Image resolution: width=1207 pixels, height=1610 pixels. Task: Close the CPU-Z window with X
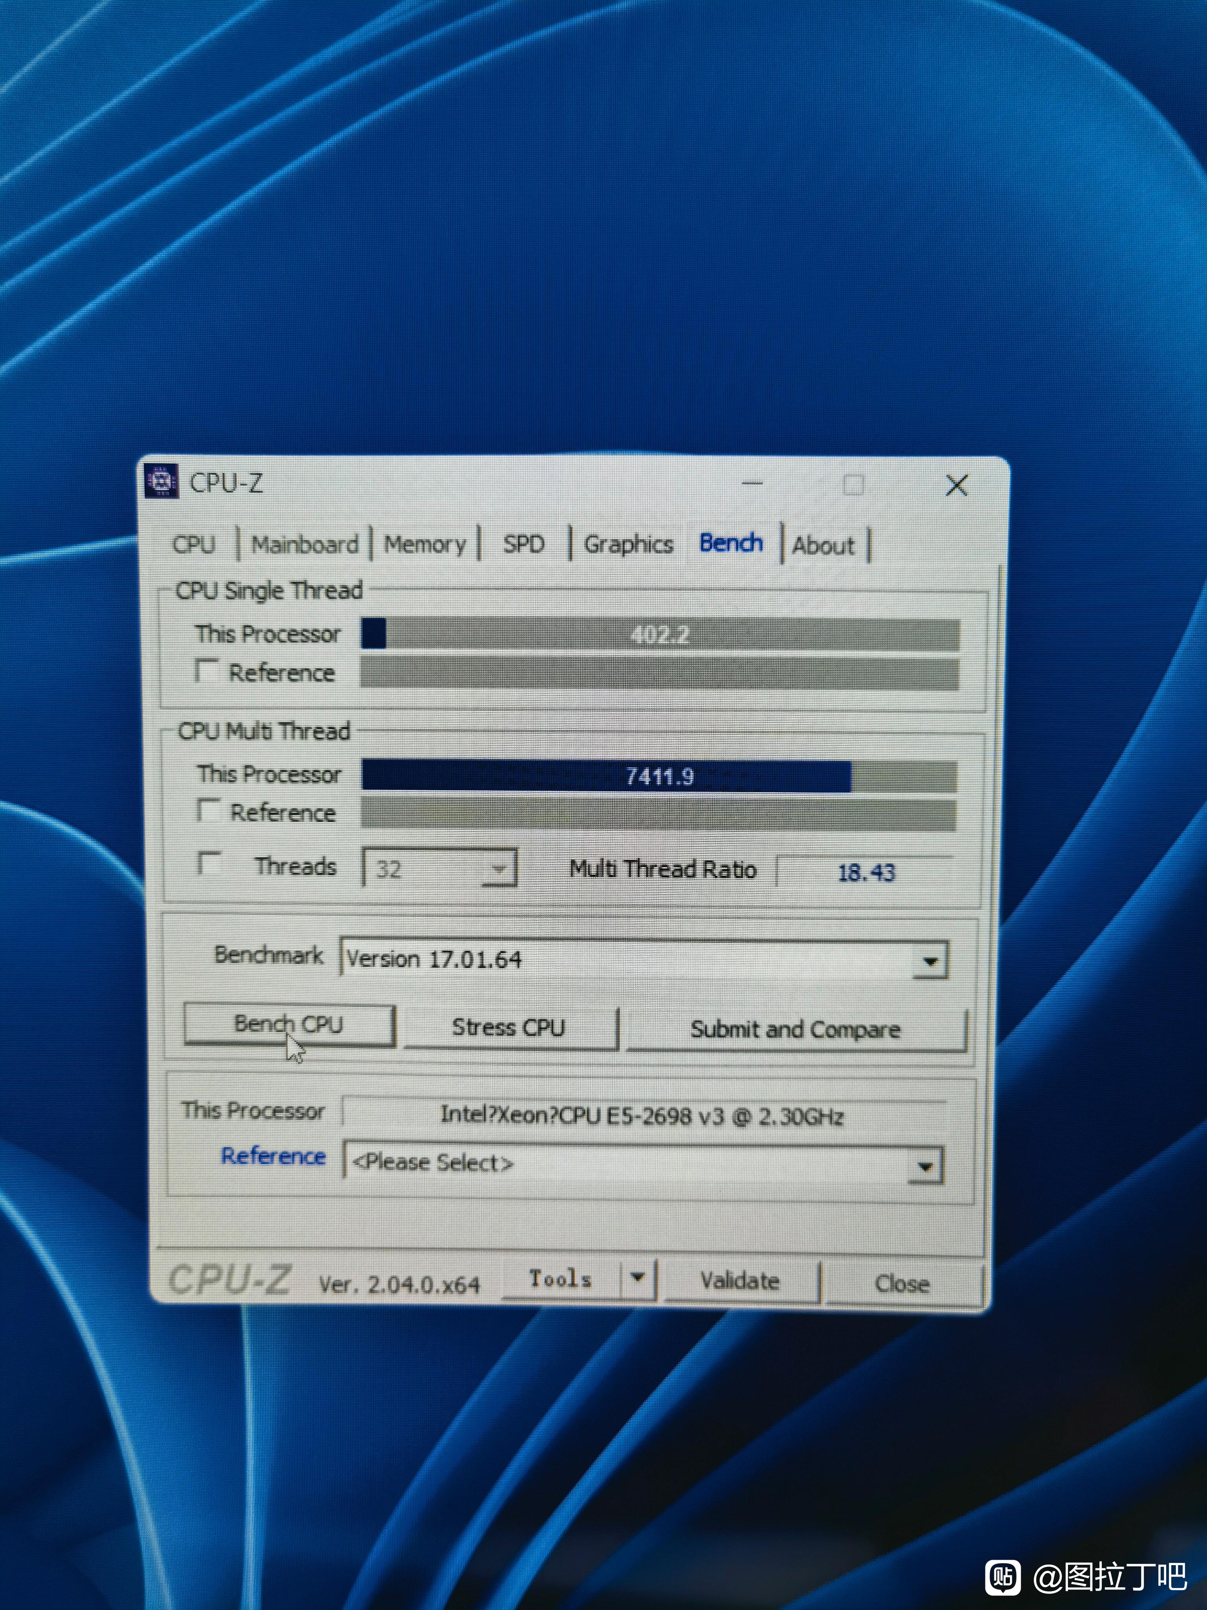(957, 485)
